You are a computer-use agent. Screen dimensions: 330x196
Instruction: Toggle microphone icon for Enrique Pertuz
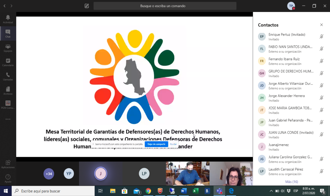(321, 36)
